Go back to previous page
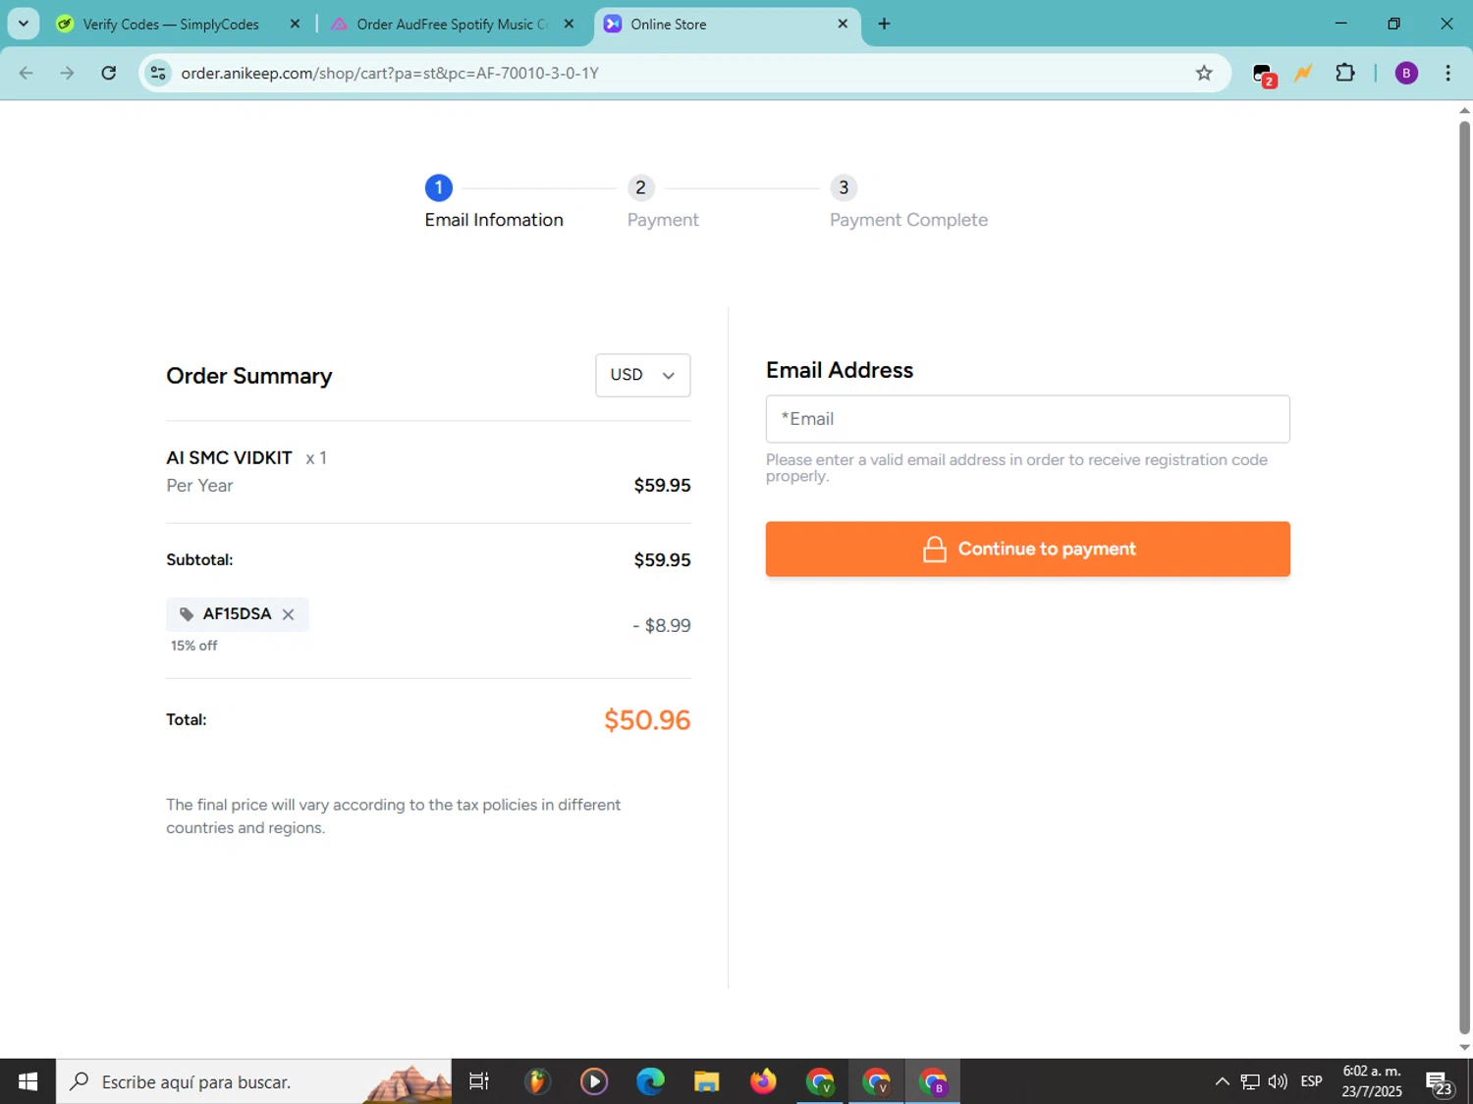Viewport: 1473px width, 1104px height. (x=27, y=74)
